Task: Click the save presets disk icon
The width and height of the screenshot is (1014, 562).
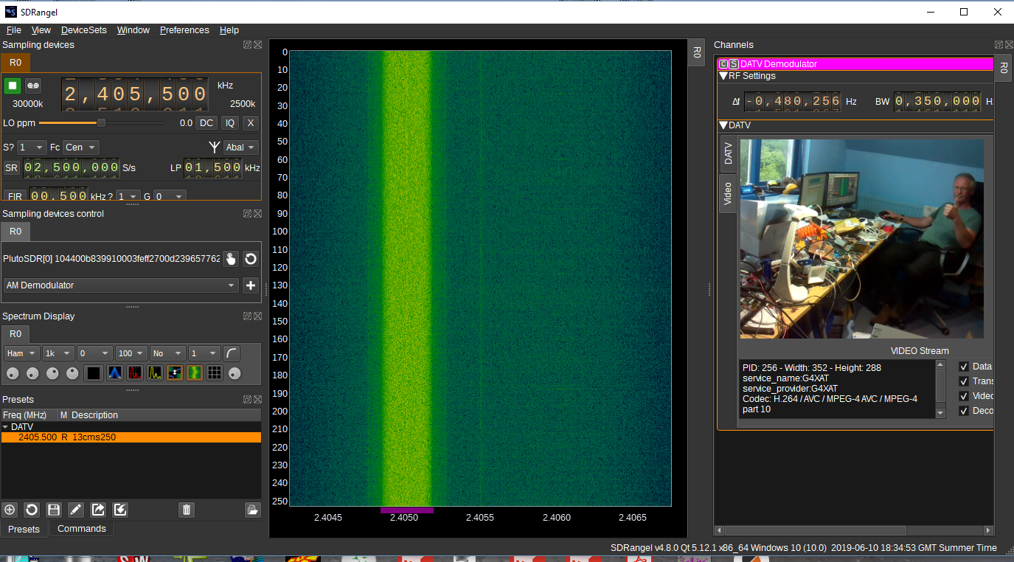Action: pyautogui.click(x=53, y=509)
